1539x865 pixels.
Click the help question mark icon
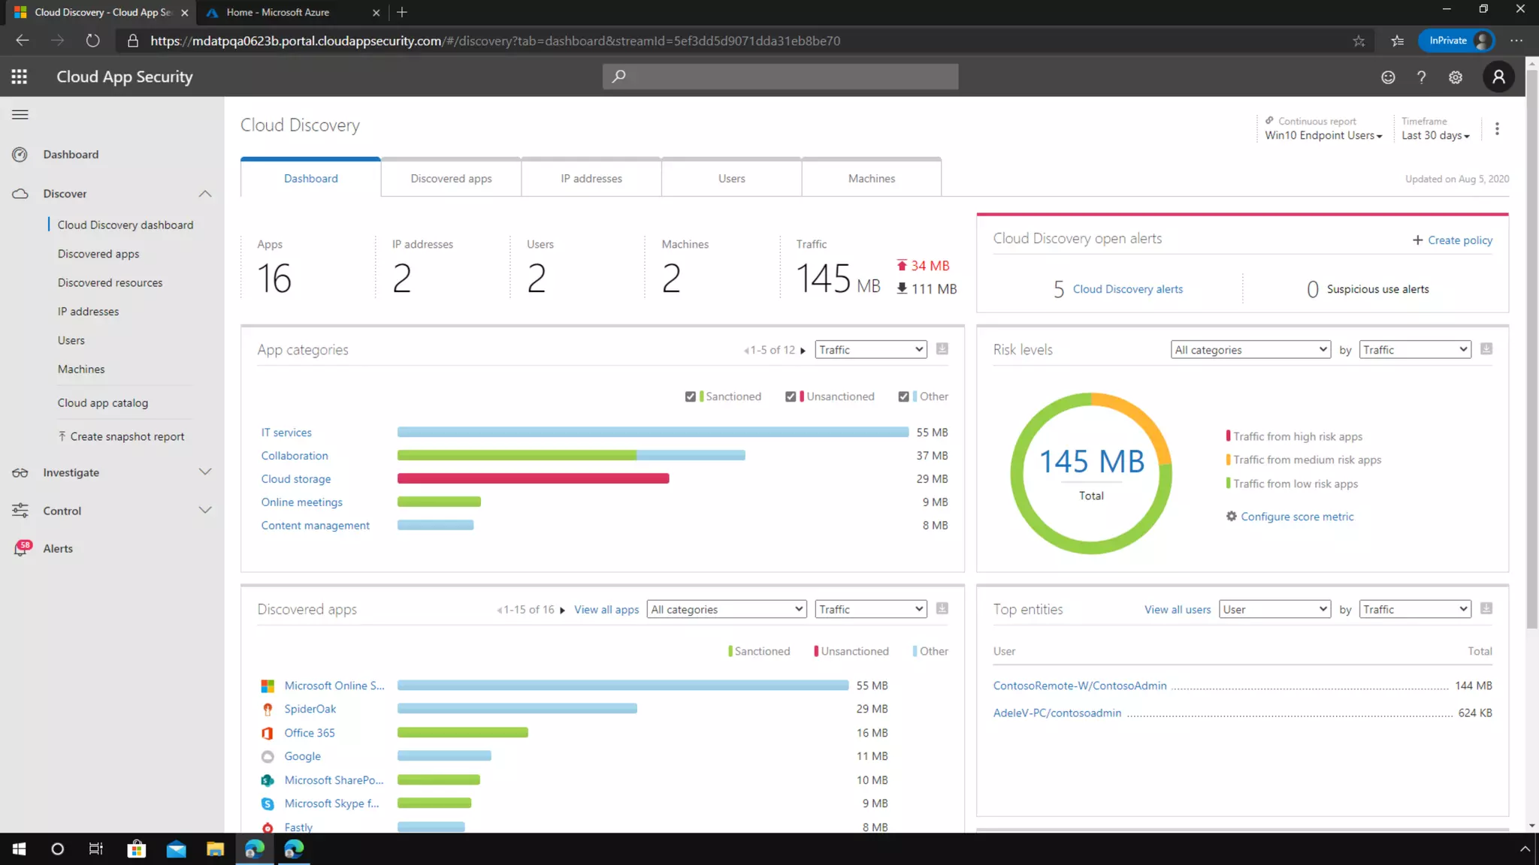1421,77
